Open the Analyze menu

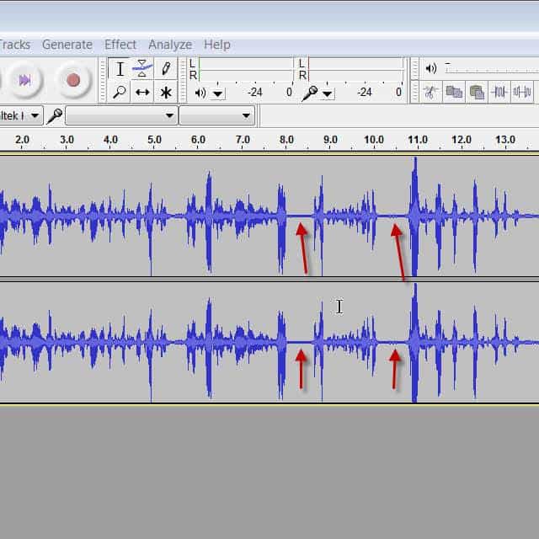[x=170, y=45]
